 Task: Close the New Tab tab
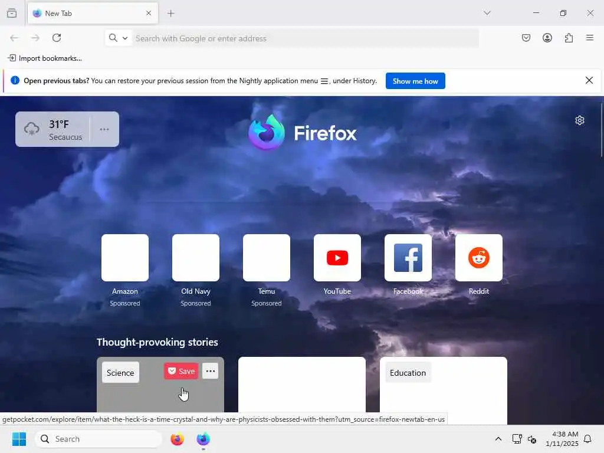pyautogui.click(x=149, y=13)
